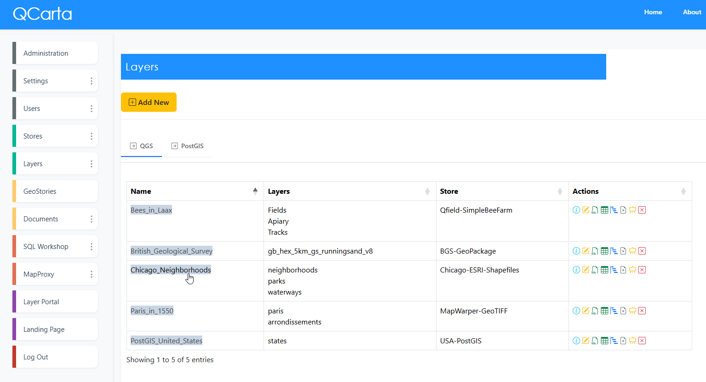Image resolution: width=706 pixels, height=382 pixels.
Task: Click the easel icon in Chicago_Neighborhoods row
Action: tap(632, 270)
